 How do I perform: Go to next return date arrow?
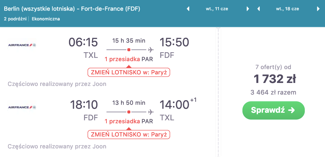[318, 9]
